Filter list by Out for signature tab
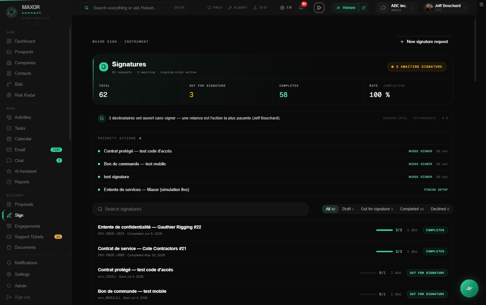Viewport: 486px width, 305px height. click(377, 209)
